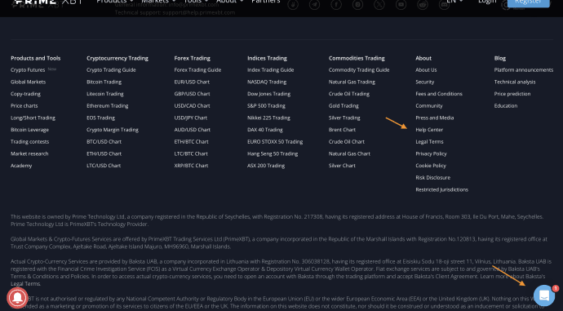Open the Telegram social icon
Viewport: 563px width, 311px height.
[x=314, y=4]
